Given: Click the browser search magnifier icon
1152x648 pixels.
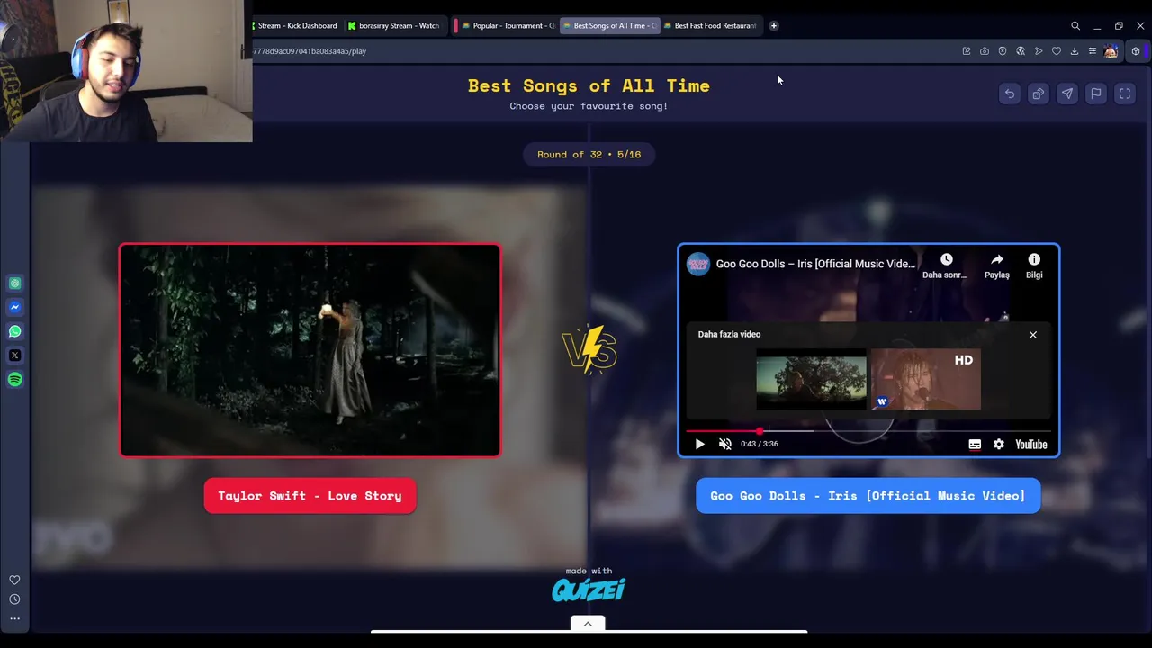Looking at the screenshot, I should point(1075,26).
